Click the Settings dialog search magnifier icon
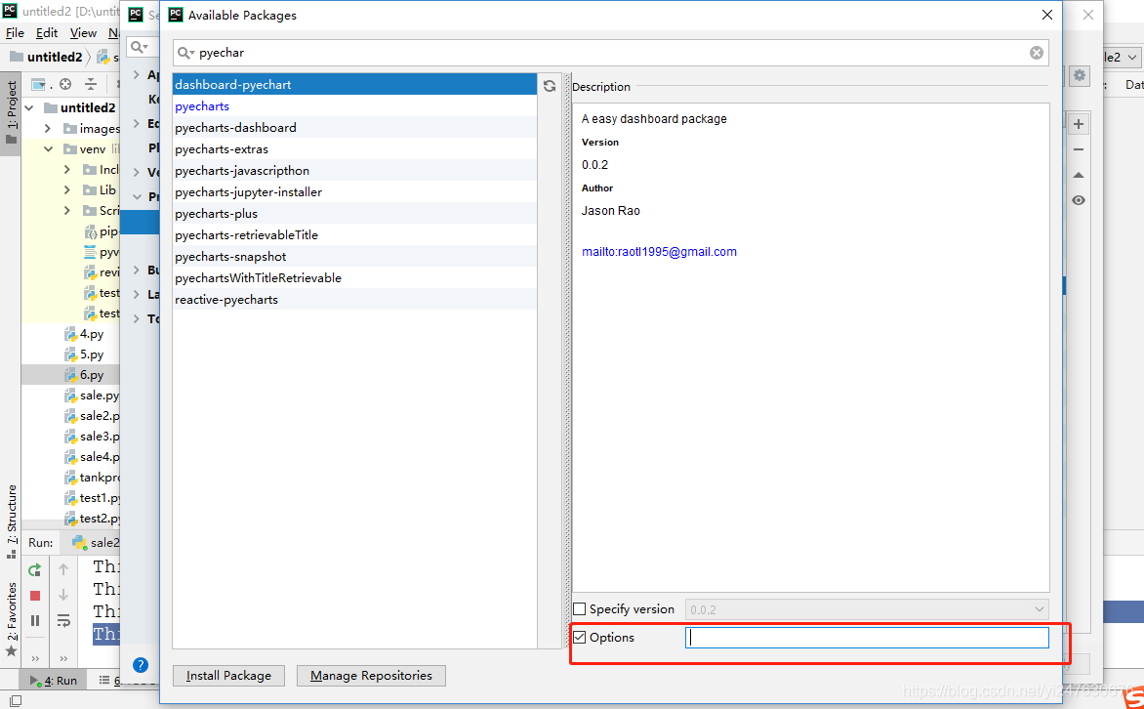Image resolution: width=1144 pixels, height=709 pixels. 139,48
